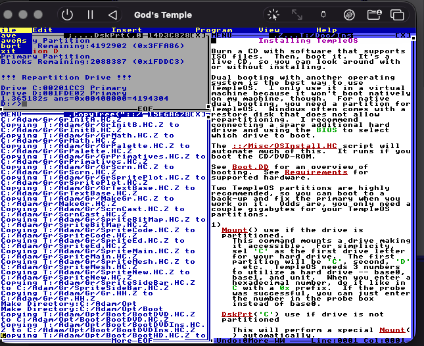
Task: Click the green BIOS word
Action: (x=327, y=130)
